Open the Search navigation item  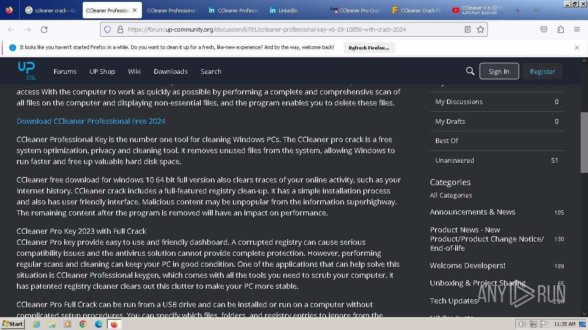point(211,71)
